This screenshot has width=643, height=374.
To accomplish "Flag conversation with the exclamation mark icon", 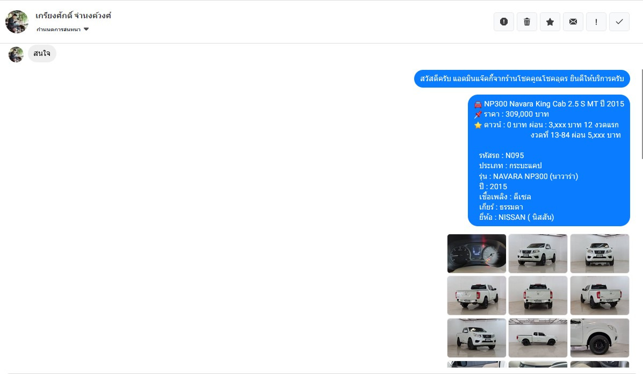I will tap(596, 21).
